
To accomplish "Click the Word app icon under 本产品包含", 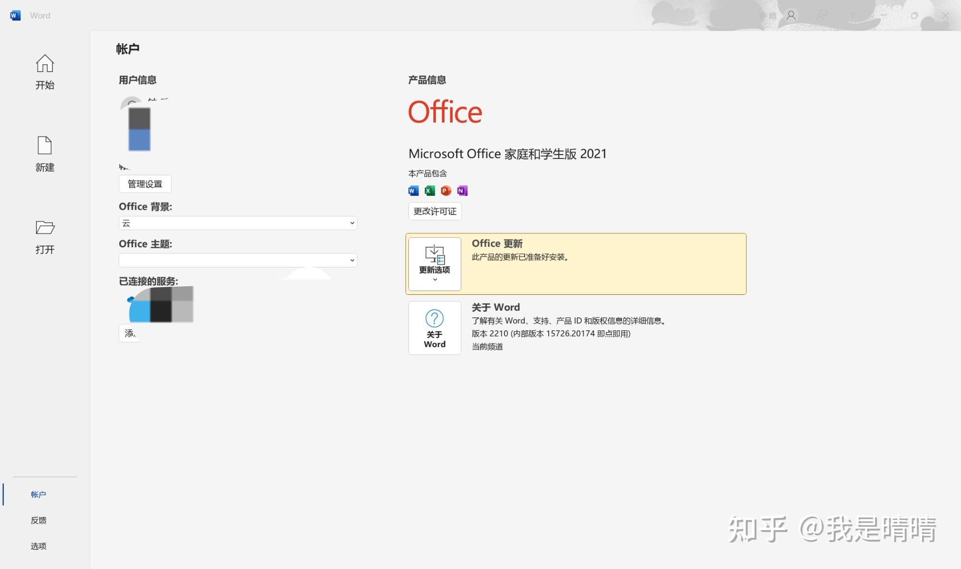I will (x=414, y=191).
